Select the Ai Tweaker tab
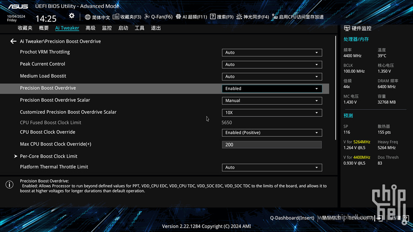413x232 pixels. pos(67,28)
